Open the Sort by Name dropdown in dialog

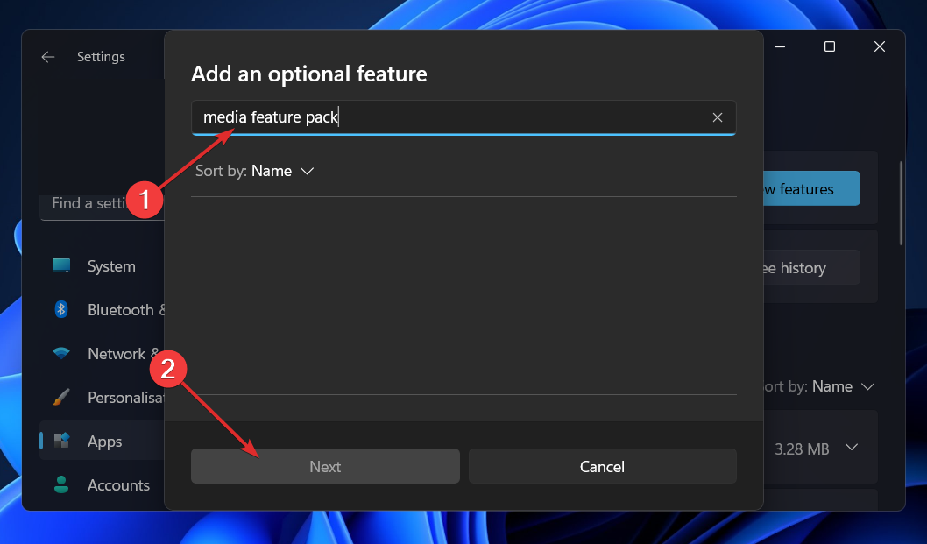pyautogui.click(x=255, y=171)
